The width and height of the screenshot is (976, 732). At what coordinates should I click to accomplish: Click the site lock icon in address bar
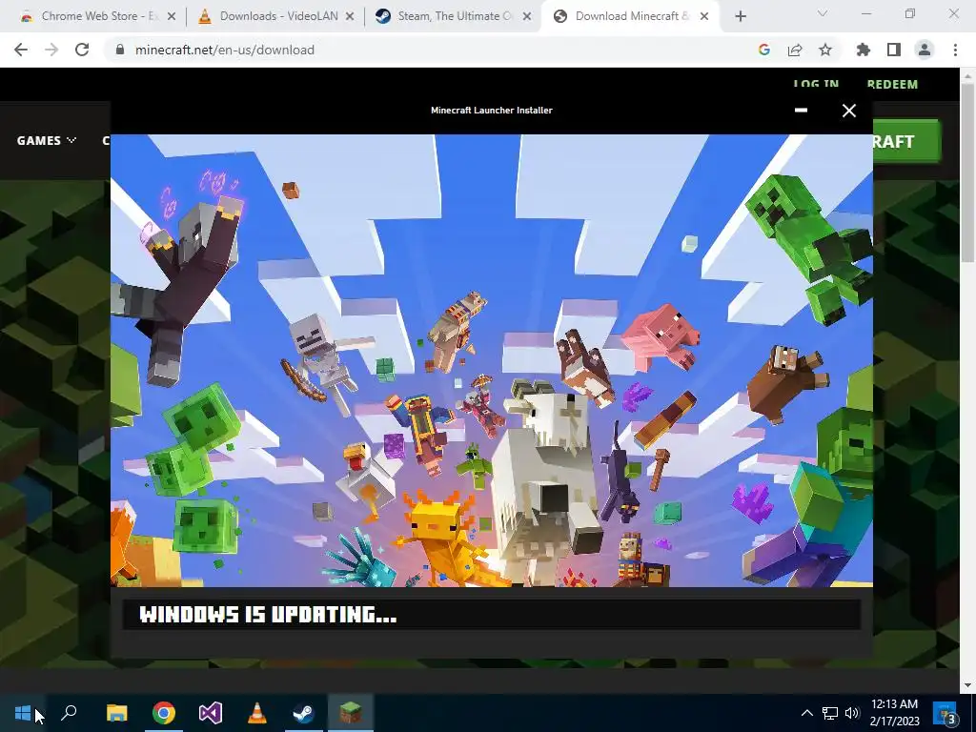(x=120, y=50)
